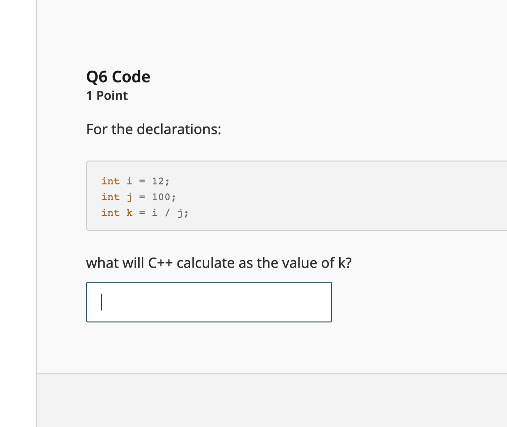Image resolution: width=507 pixels, height=427 pixels.
Task: Click the code line "int j = 100;"
Action: click(x=138, y=197)
